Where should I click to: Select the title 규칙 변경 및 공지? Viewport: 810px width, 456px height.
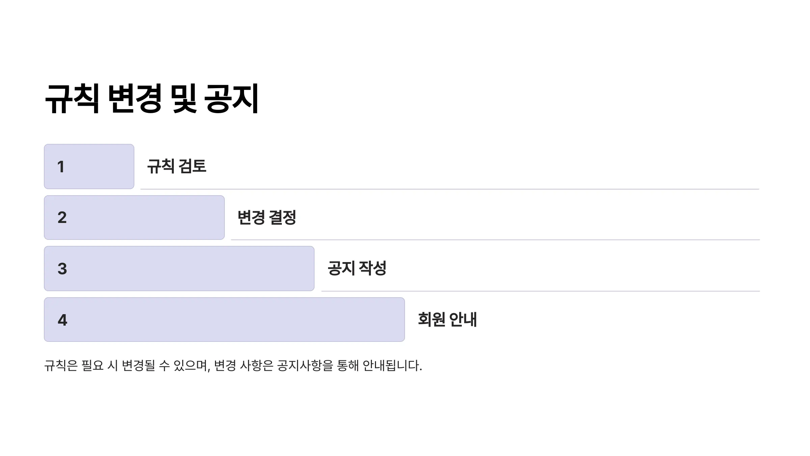(x=152, y=99)
